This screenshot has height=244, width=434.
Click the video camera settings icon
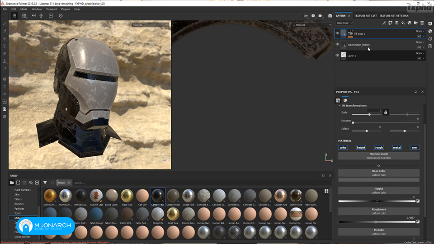pyautogui.click(x=321, y=16)
